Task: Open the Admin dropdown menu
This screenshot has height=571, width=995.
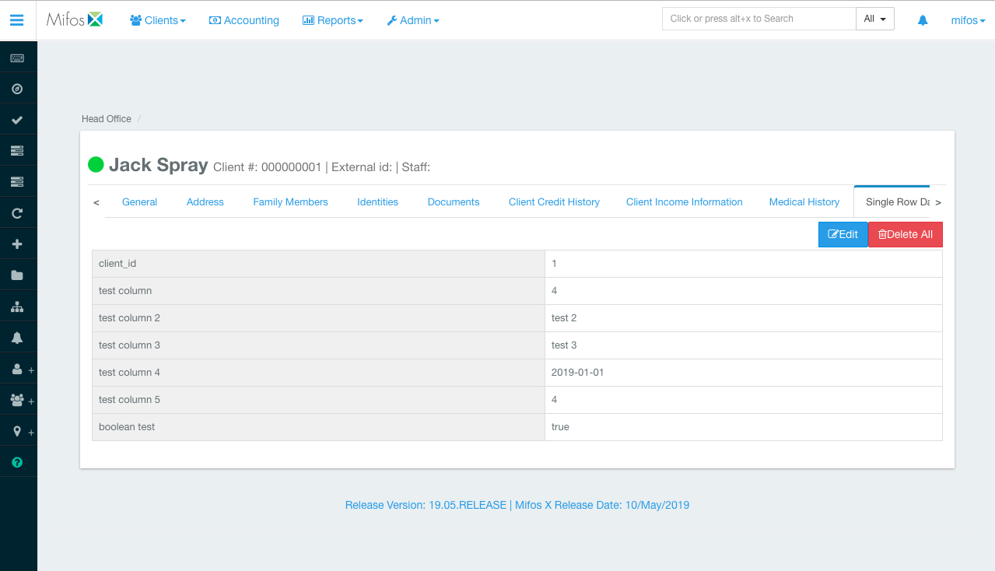Action: [x=412, y=20]
